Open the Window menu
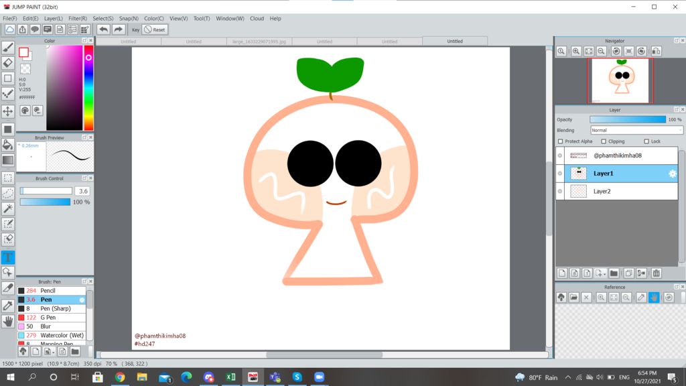The height and width of the screenshot is (386, 686). pos(230,18)
